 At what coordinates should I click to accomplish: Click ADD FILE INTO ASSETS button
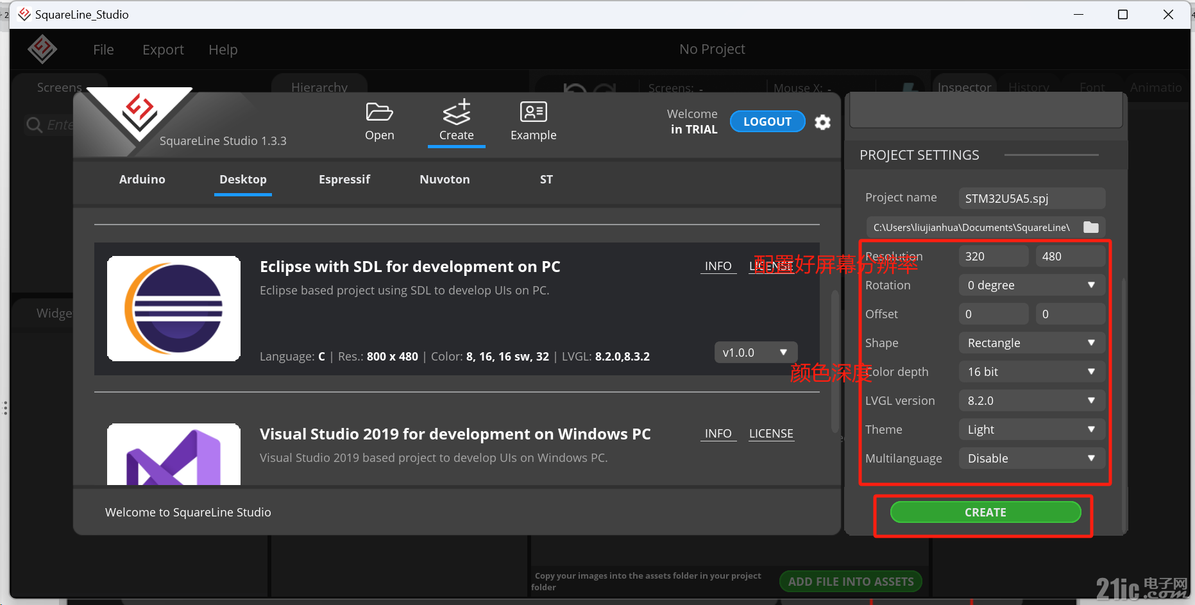(851, 581)
